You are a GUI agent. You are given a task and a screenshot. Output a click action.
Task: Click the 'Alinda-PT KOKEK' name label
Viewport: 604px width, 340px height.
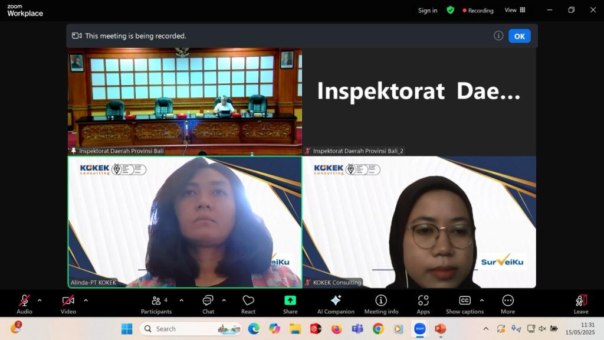[x=93, y=283]
